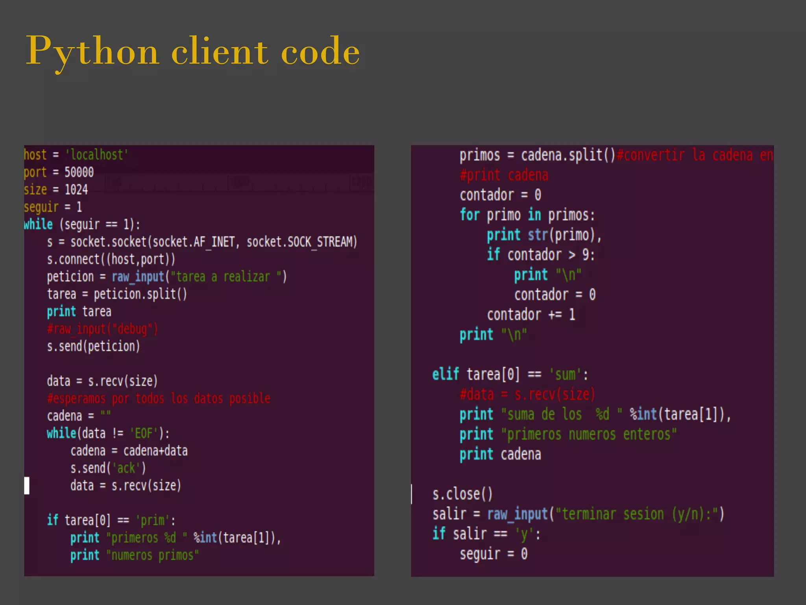Click the line cadena = ""
Viewport: 806px width, 605px height.
tap(79, 416)
